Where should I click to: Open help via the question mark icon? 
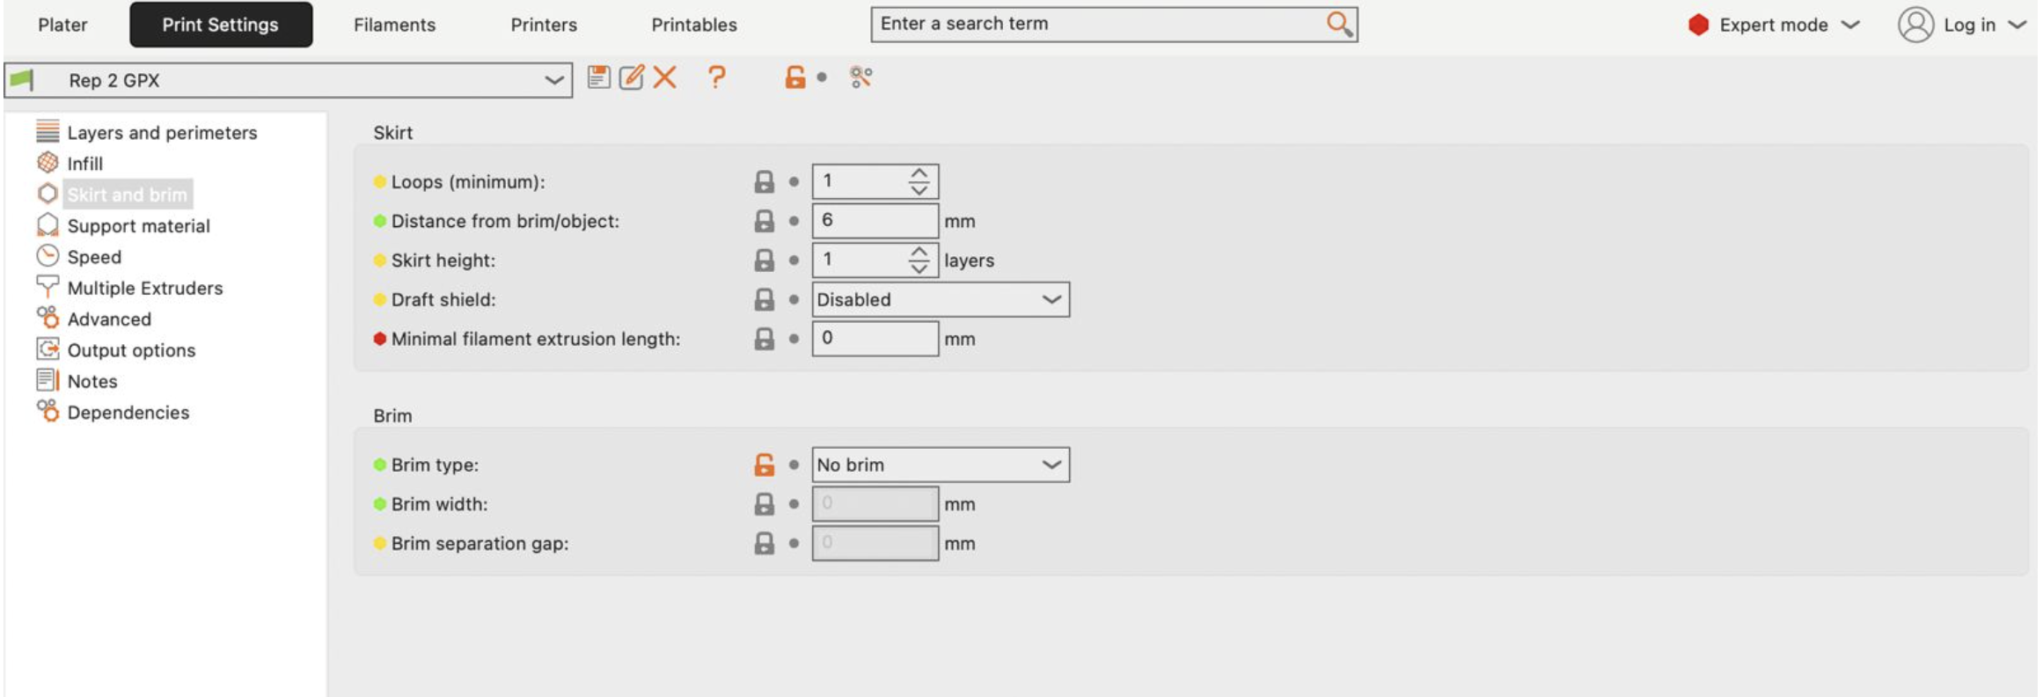pos(717,77)
